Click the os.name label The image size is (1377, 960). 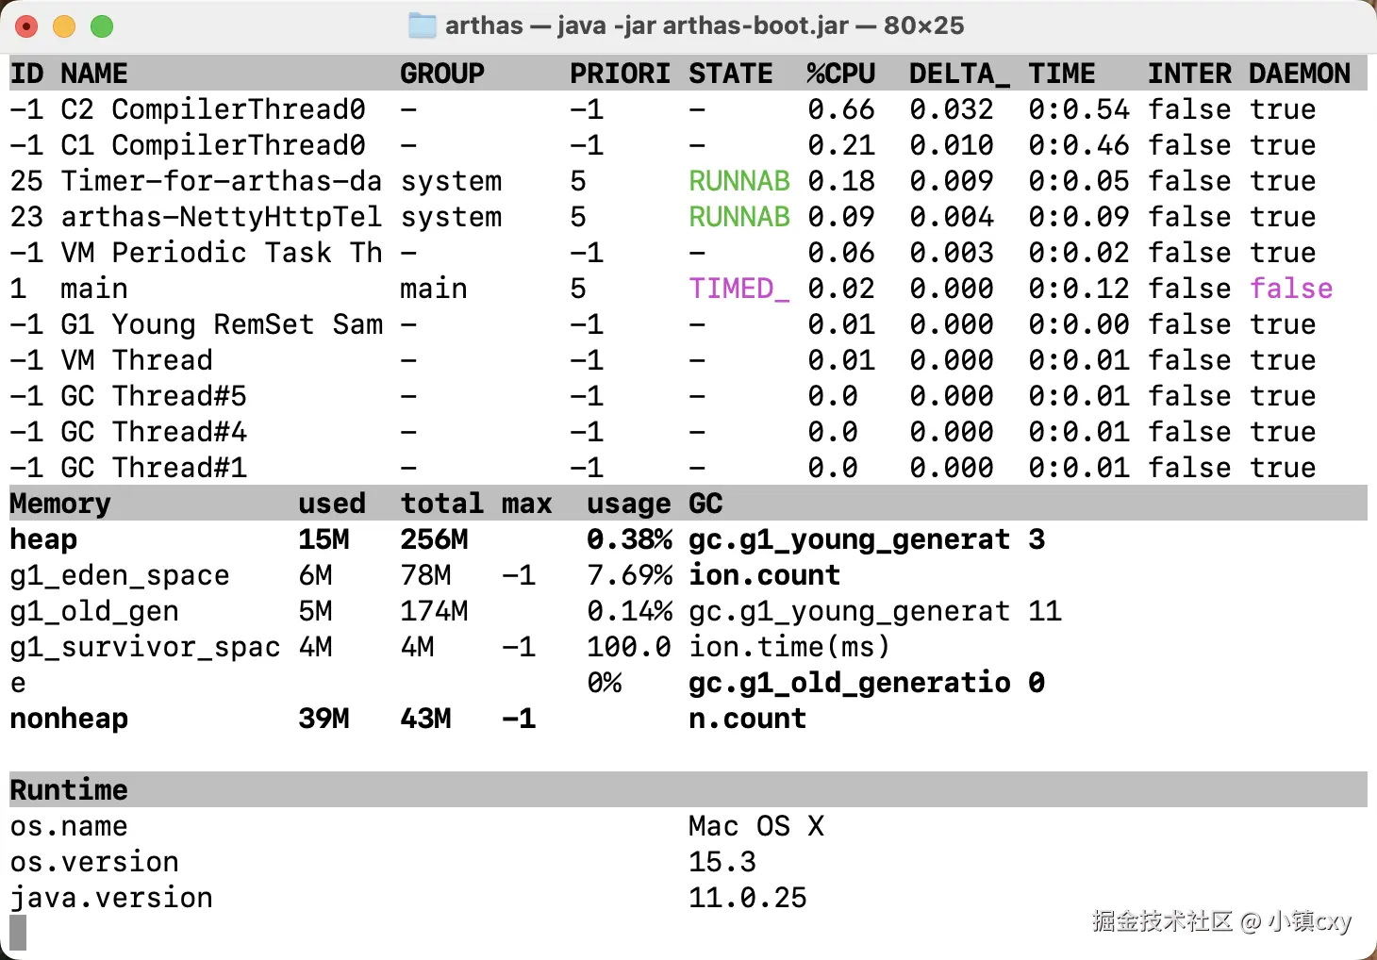(69, 826)
